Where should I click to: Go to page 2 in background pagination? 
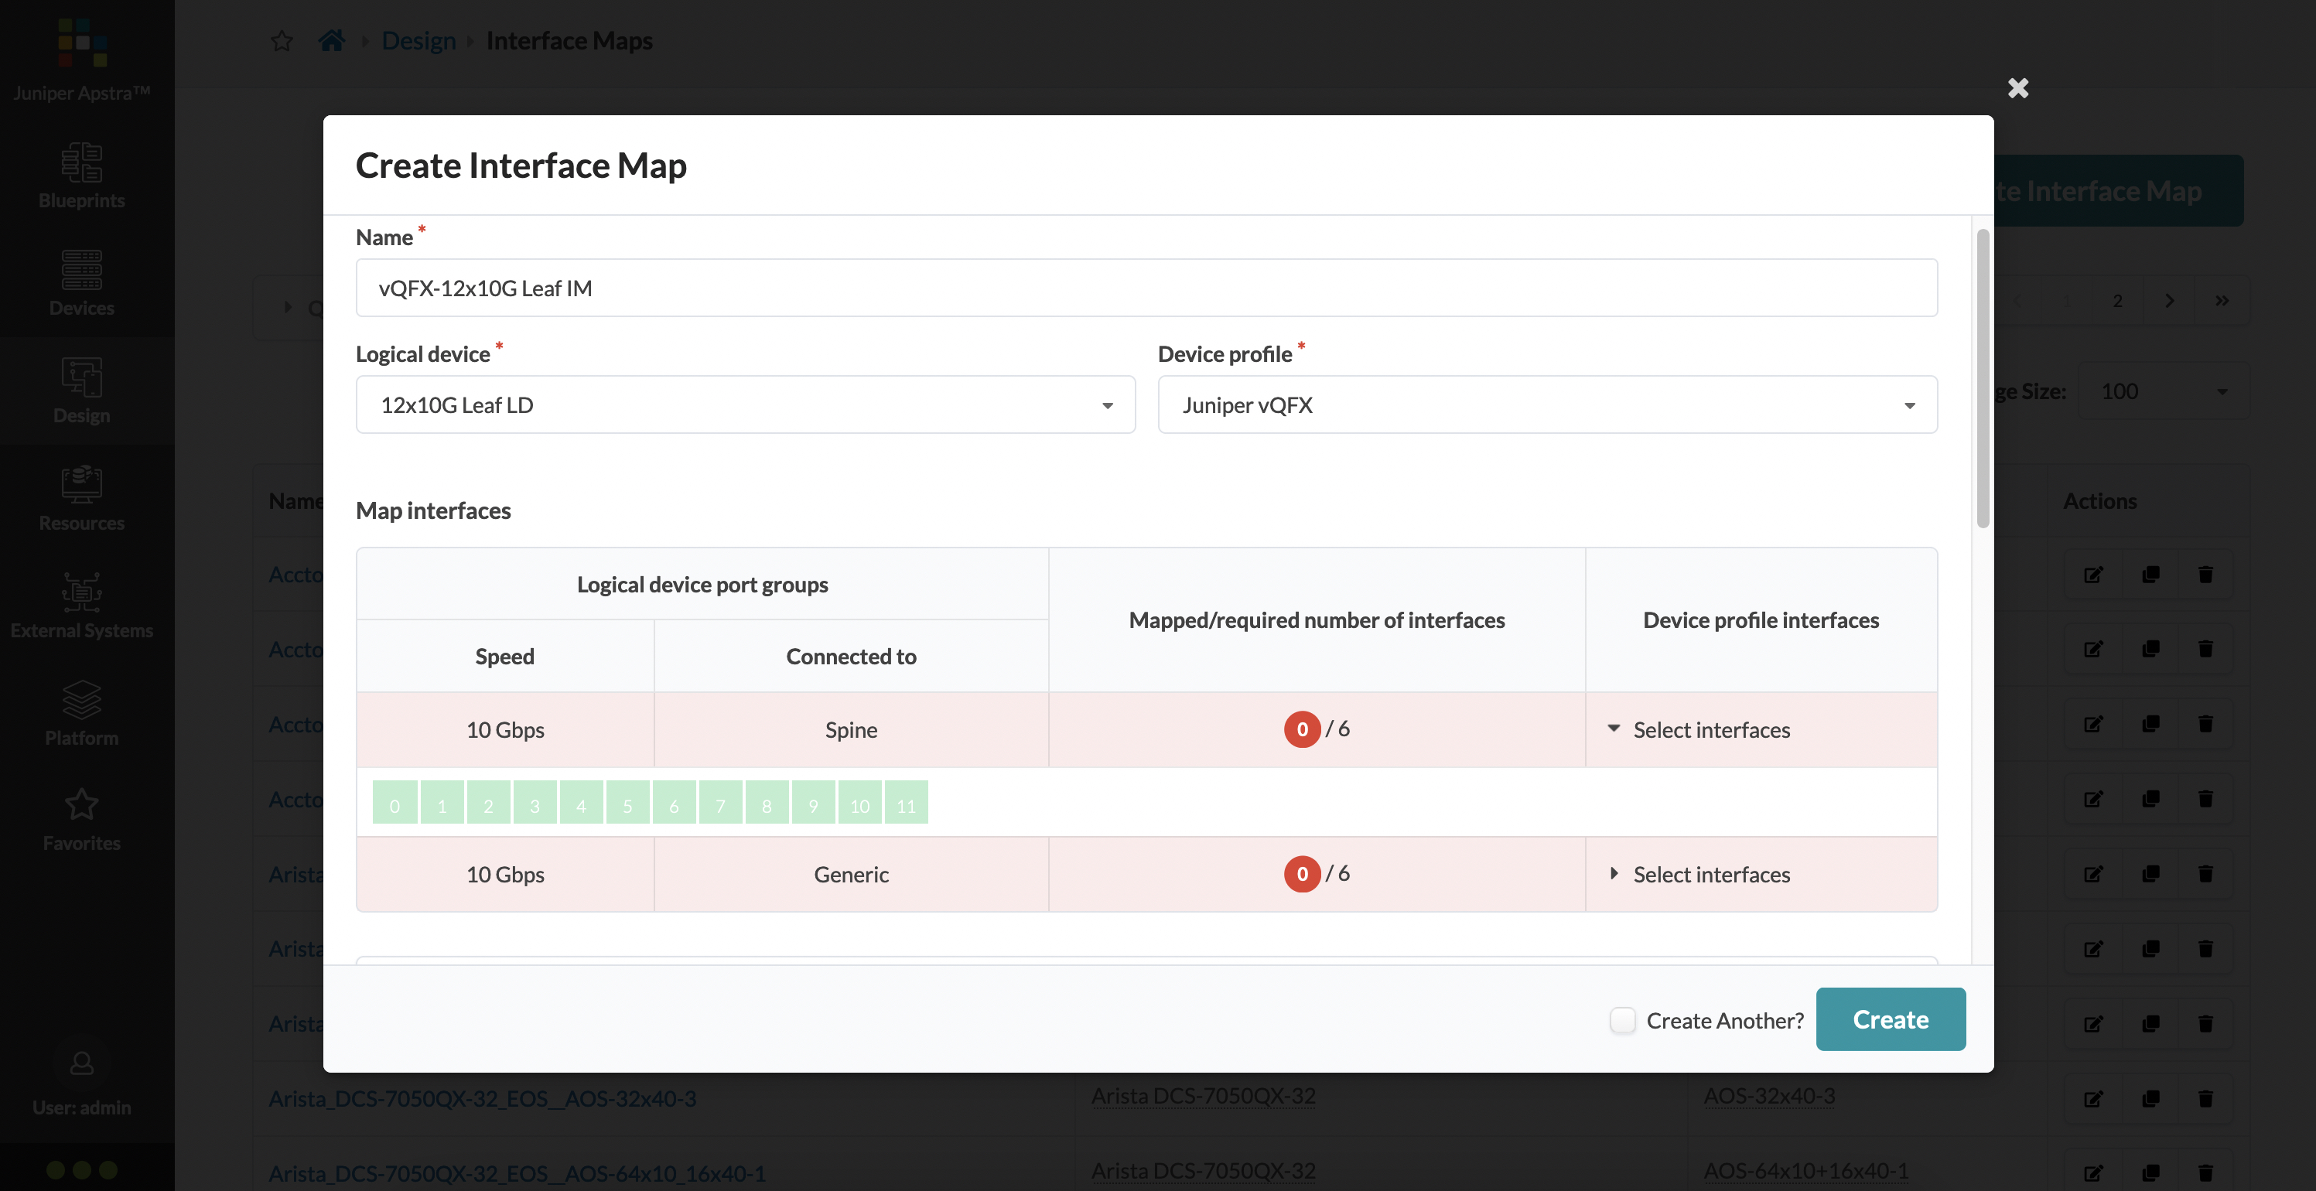point(2117,300)
